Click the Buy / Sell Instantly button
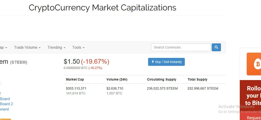This screenshot has width=261, height=120. [x=166, y=62]
